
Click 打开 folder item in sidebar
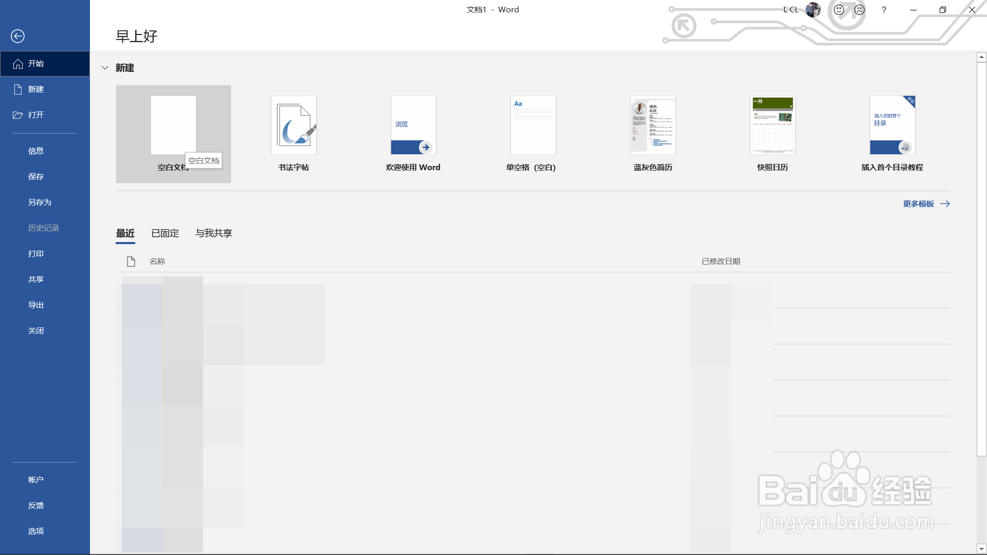[x=18, y=115]
